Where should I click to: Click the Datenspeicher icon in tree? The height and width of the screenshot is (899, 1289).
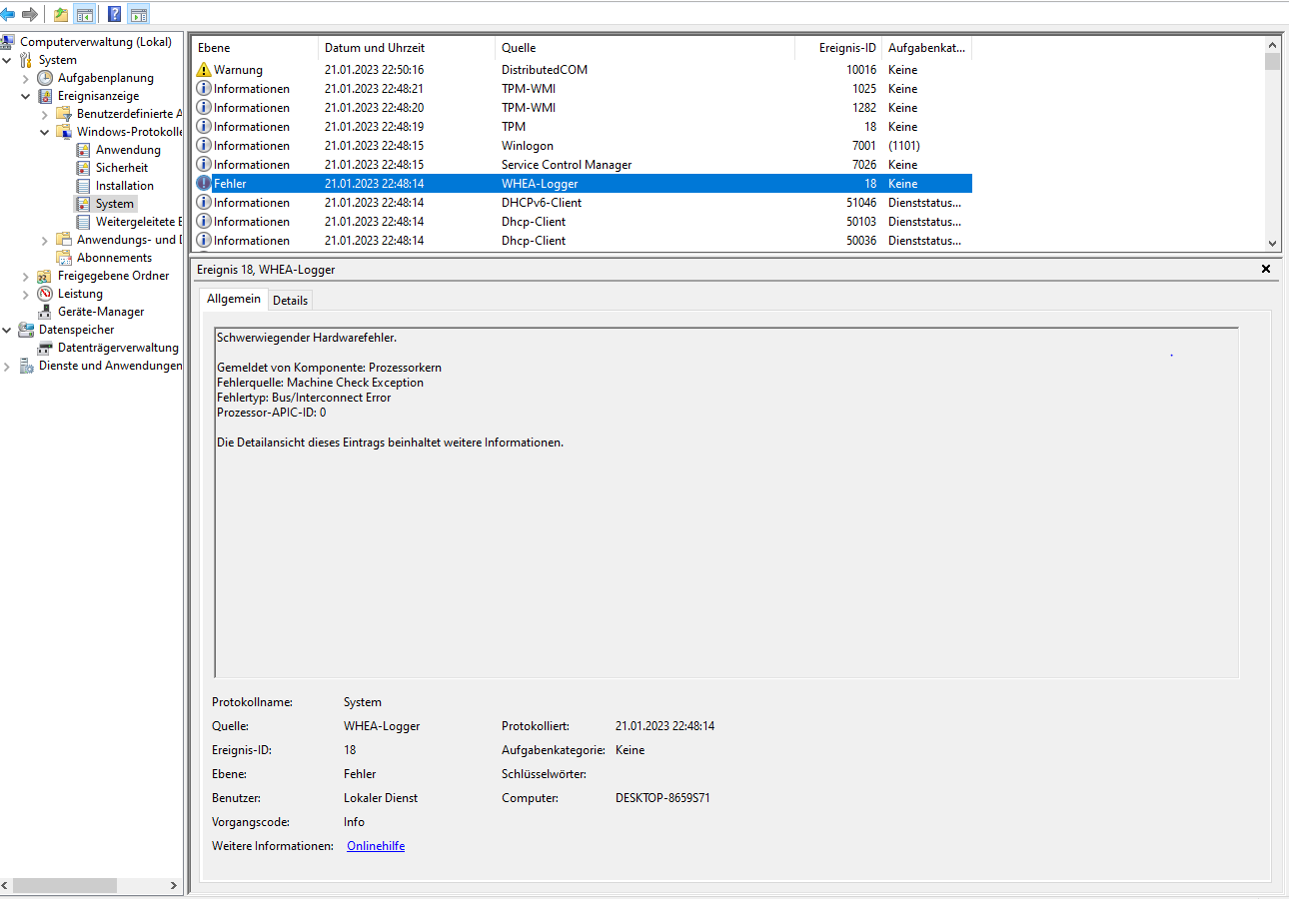pyautogui.click(x=27, y=330)
